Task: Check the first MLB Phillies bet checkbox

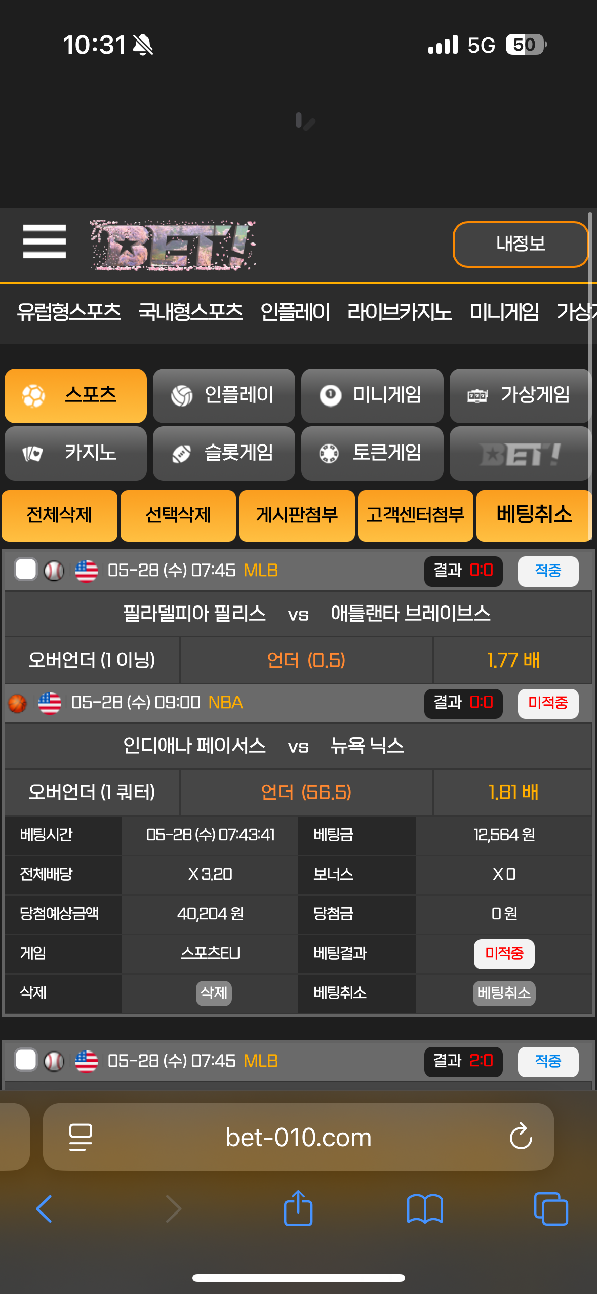Action: tap(26, 570)
